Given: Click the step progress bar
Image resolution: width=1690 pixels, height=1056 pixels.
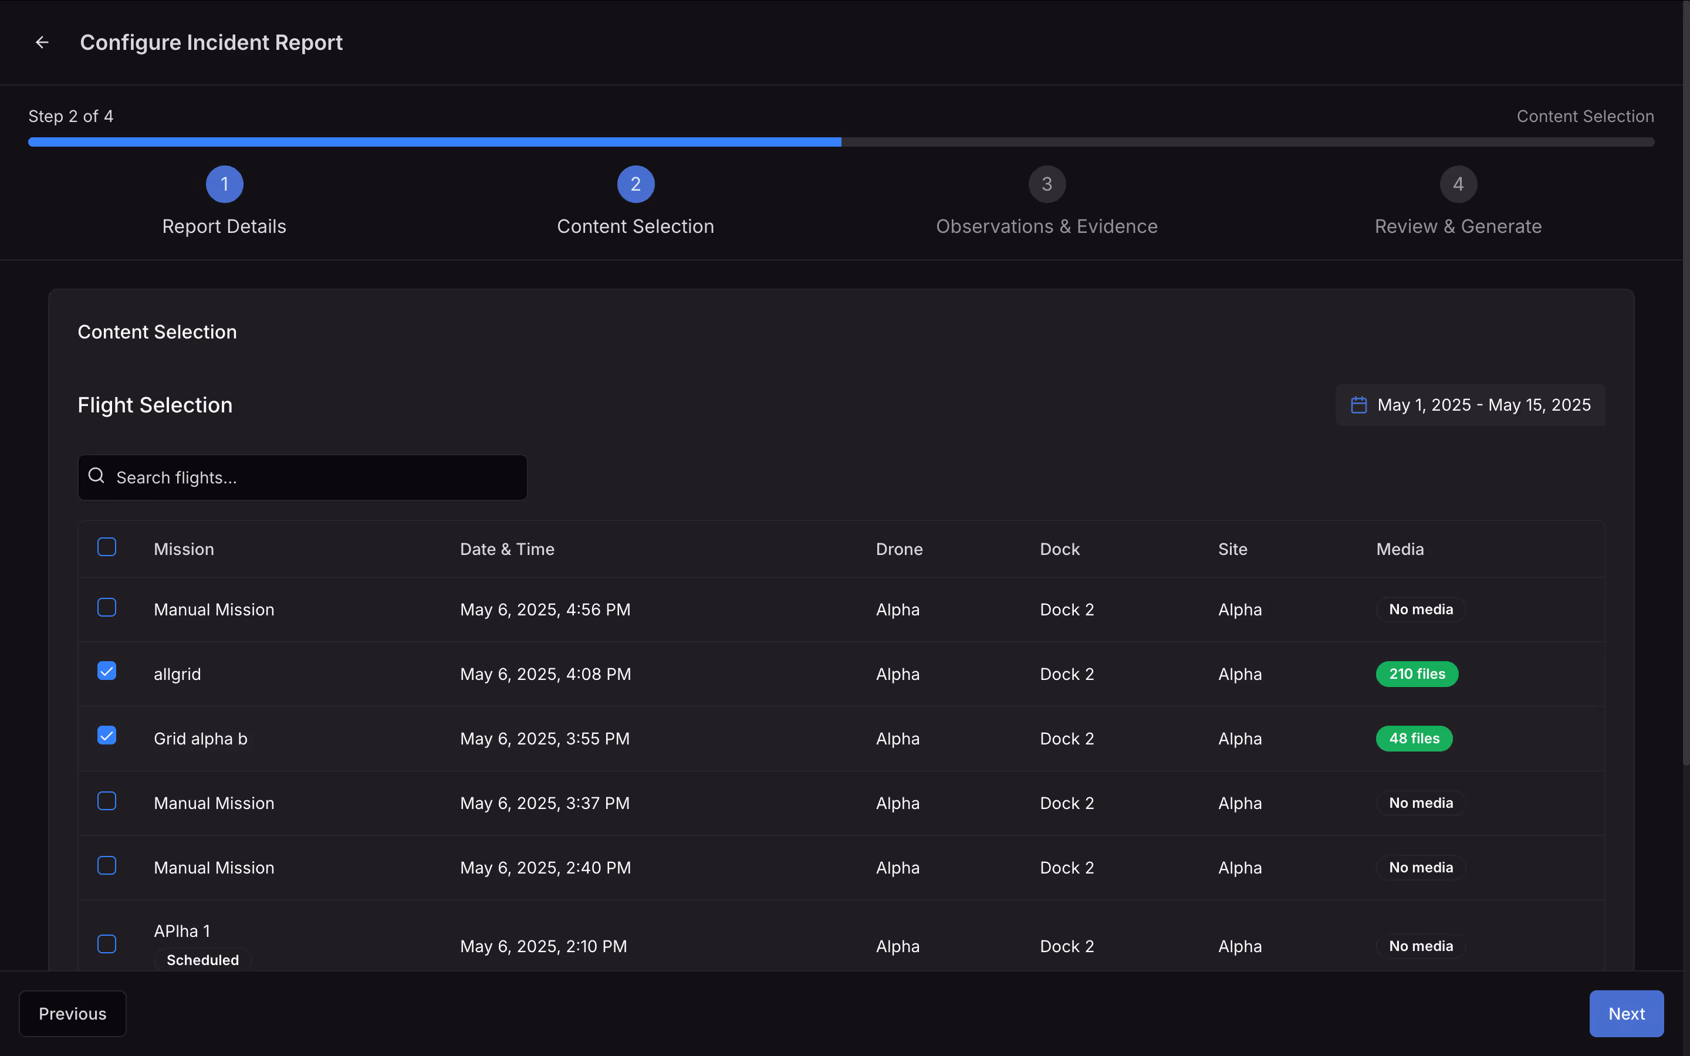Looking at the screenshot, I should (841, 142).
